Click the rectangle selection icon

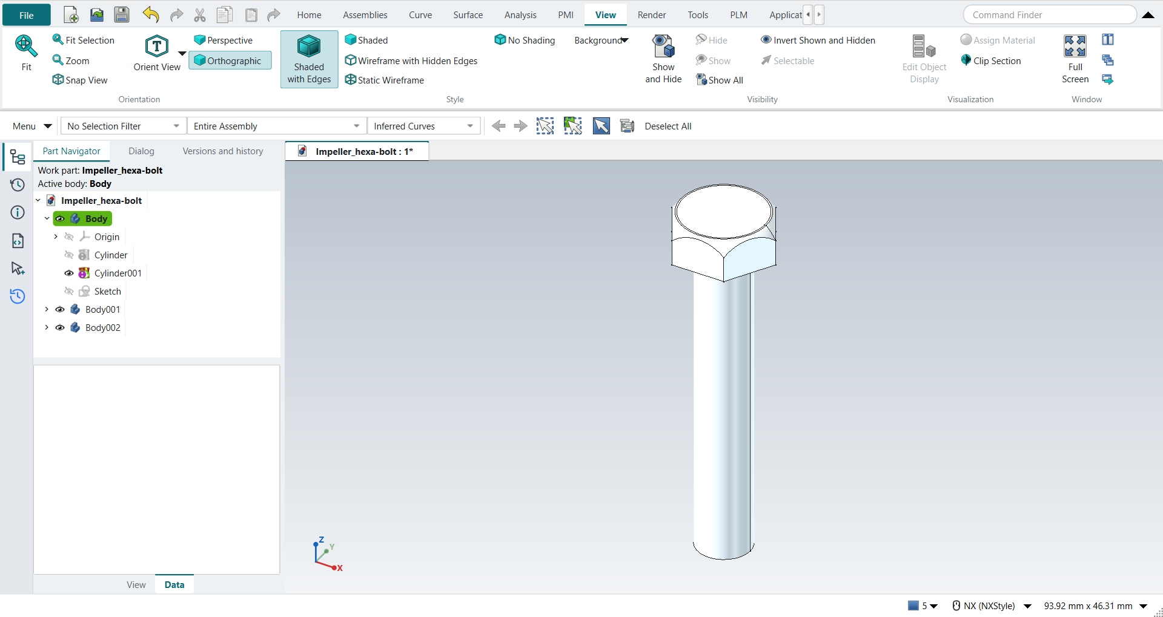pos(545,126)
